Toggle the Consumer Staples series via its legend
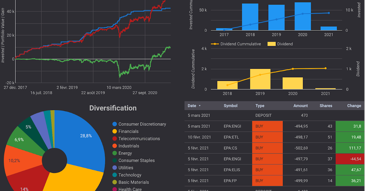This screenshot has height=191, width=365. tap(114, 160)
